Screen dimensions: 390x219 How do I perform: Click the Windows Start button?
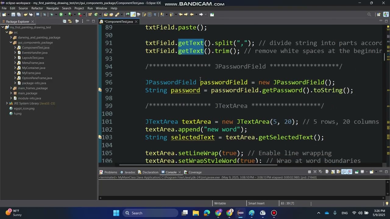pyautogui.click(x=116, y=213)
